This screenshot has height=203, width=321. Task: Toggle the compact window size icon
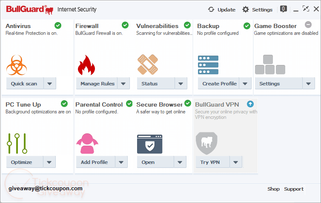tap(306, 8)
